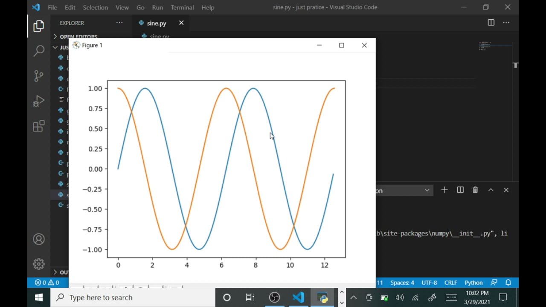Screen dimensions: 546x307
Task: Maximize the Figure 1 window
Action: 342,45
